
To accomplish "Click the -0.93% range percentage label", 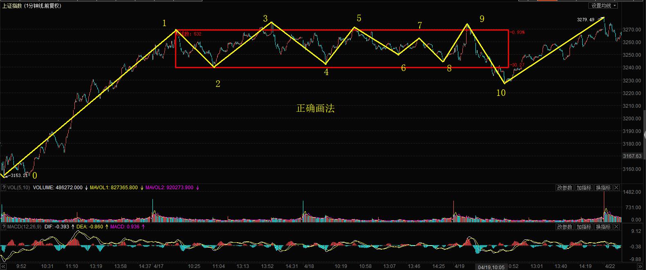I will [518, 32].
